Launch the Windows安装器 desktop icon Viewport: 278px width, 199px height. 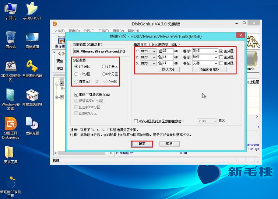pyautogui.click(x=11, y=99)
